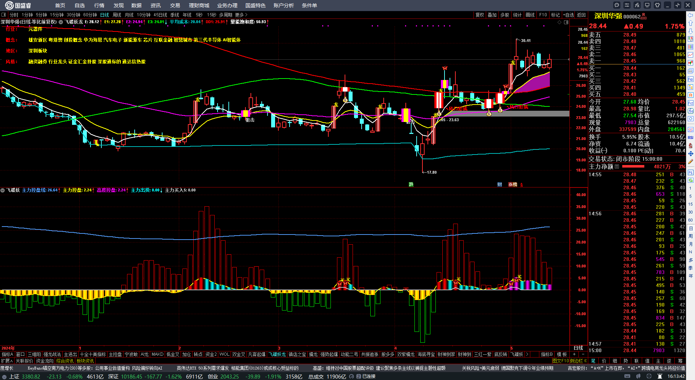
Task: Open the 指标B indicator selector
Action: [547, 354]
